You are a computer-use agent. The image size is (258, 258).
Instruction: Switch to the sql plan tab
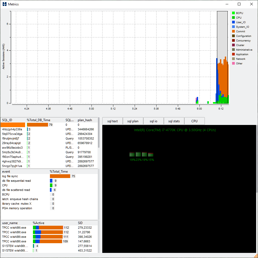pyautogui.click(x=133, y=121)
